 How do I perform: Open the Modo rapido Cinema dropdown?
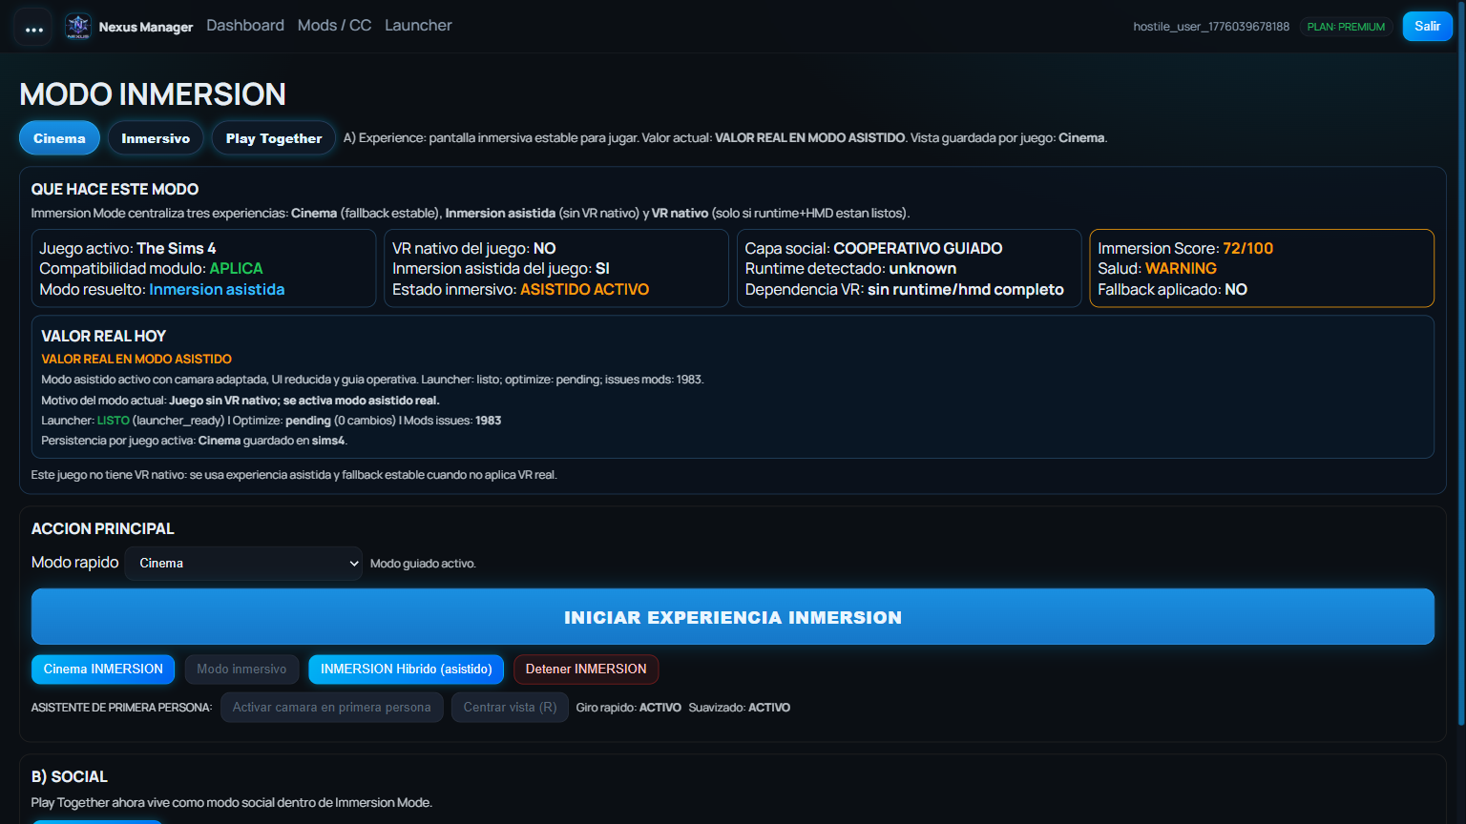243,564
